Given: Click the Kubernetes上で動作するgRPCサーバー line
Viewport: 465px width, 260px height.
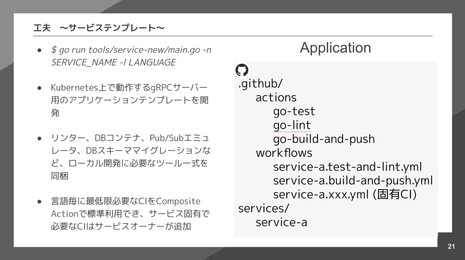Looking at the screenshot, I should (129, 87).
